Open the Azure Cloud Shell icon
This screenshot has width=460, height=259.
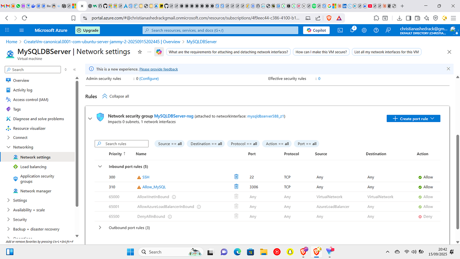coord(340,30)
